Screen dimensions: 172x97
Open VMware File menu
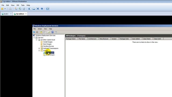3,5
